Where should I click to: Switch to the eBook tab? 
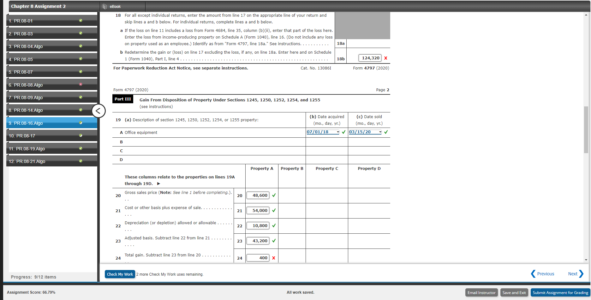point(123,7)
